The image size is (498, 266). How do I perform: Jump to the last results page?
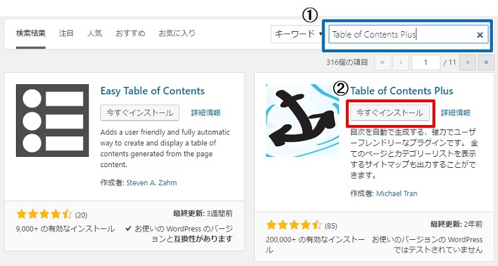[x=487, y=63]
